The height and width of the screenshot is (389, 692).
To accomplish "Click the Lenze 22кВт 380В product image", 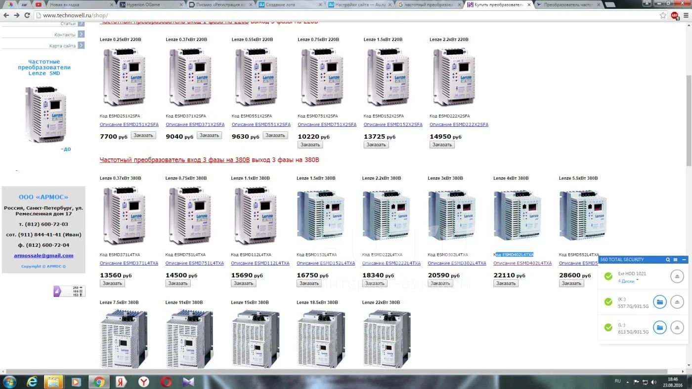I will pos(387,338).
